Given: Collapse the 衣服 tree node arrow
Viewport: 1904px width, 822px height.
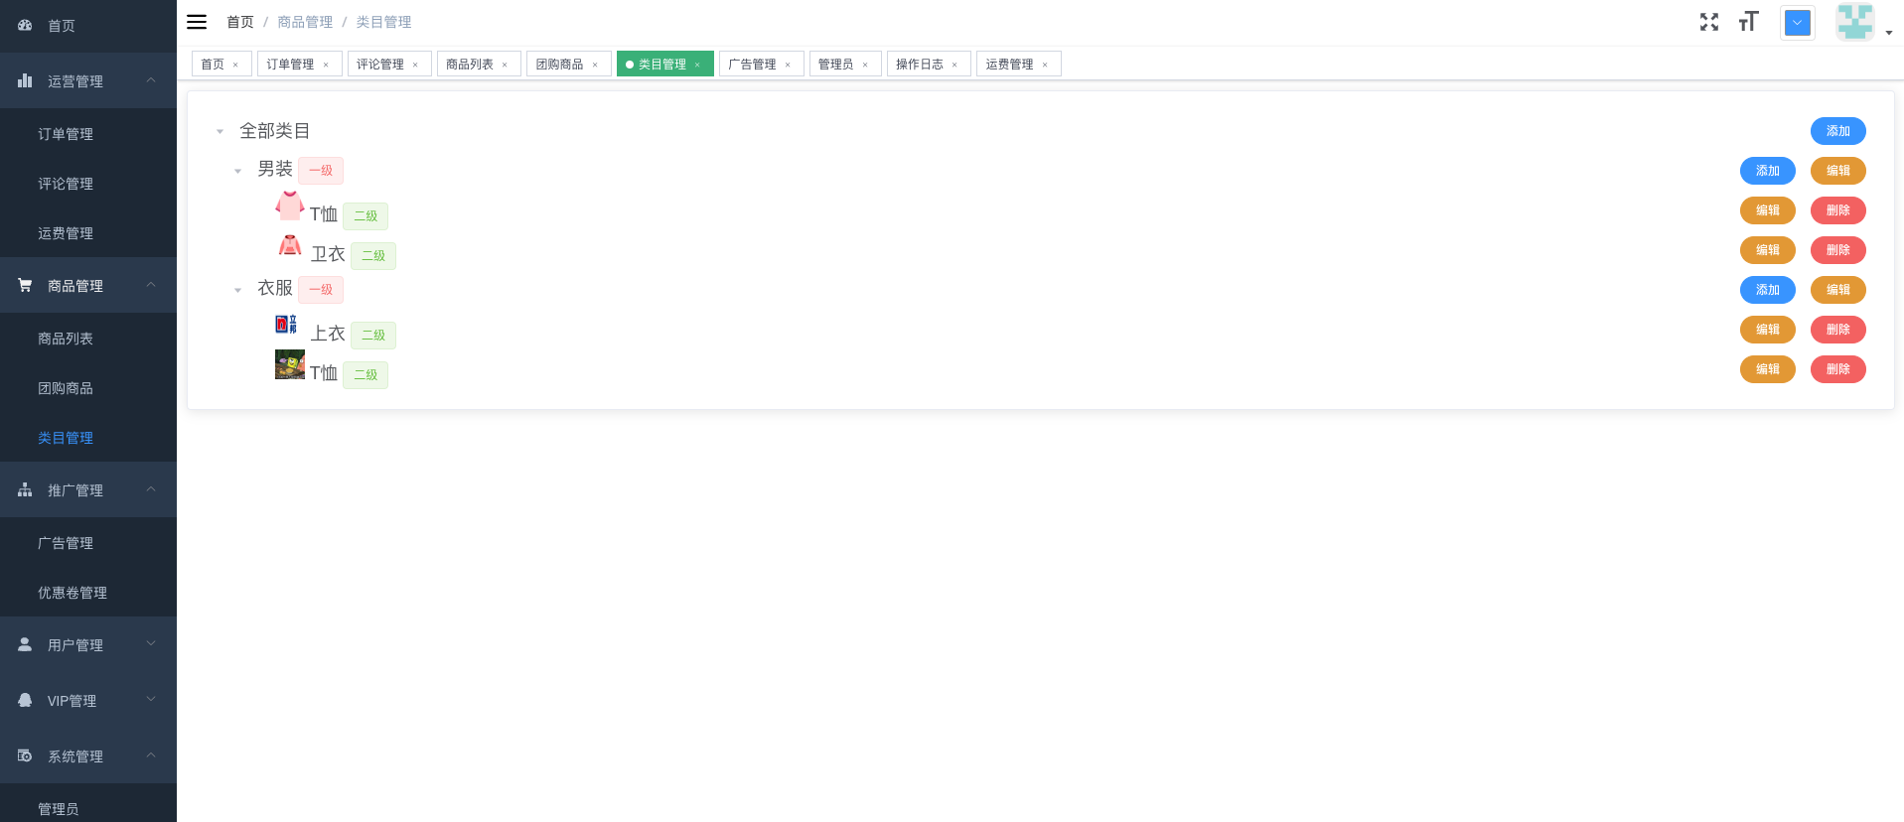Looking at the screenshot, I should (237, 290).
